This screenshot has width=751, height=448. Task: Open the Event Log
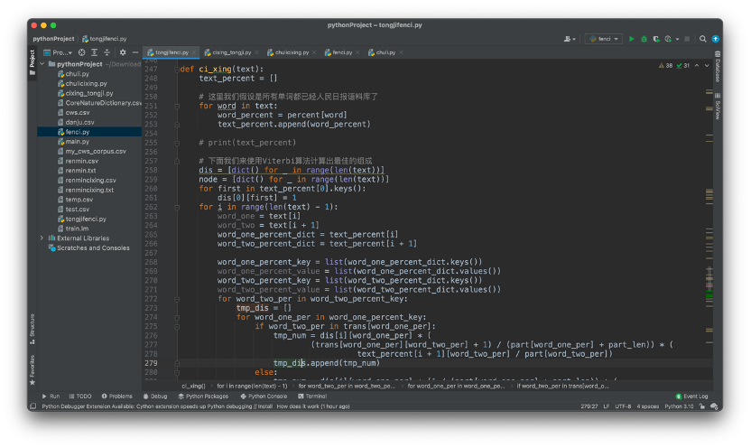click(x=691, y=397)
